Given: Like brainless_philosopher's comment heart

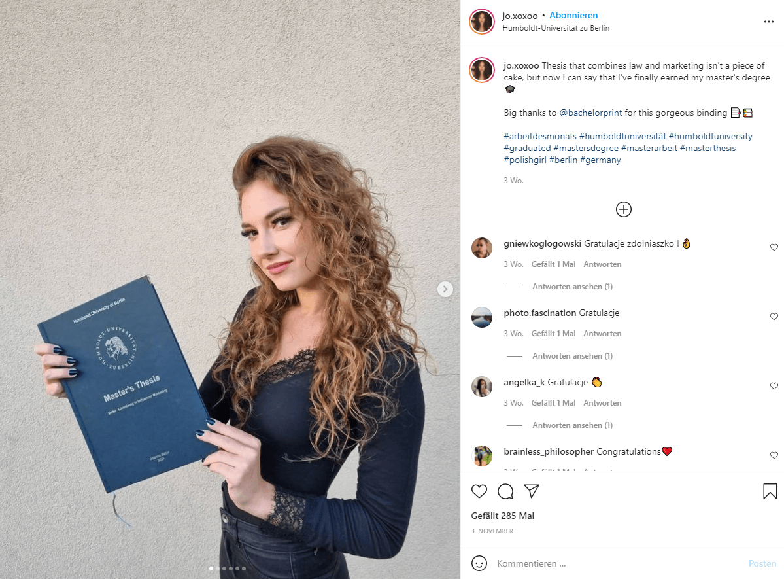Looking at the screenshot, I should pyautogui.click(x=774, y=455).
